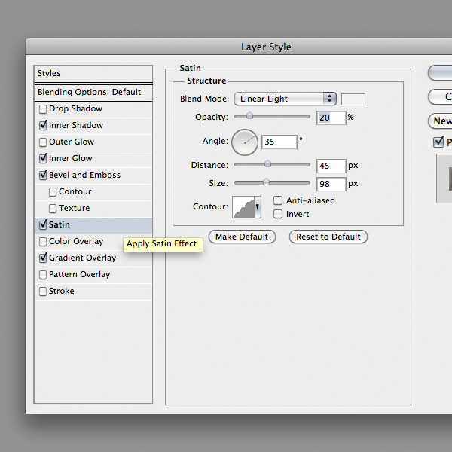Click the style preview thumbnail
Viewport: 452px width, 452px height.
(444, 179)
